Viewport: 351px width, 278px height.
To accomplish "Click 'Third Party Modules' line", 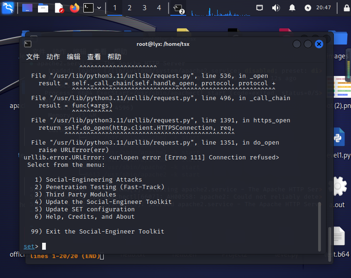I will tap(75, 195).
